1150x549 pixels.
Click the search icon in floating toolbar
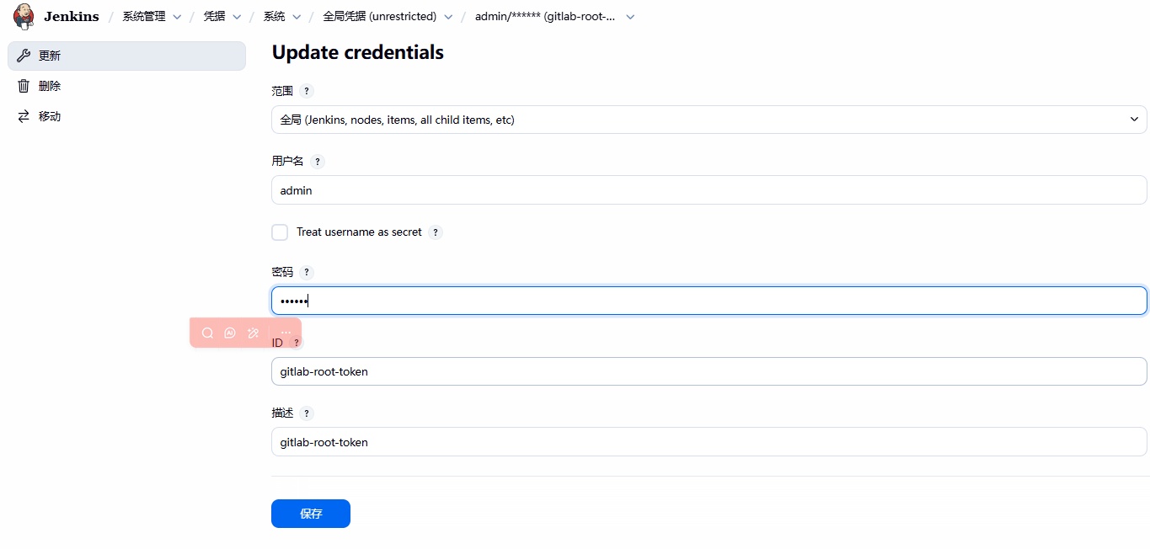coord(207,333)
